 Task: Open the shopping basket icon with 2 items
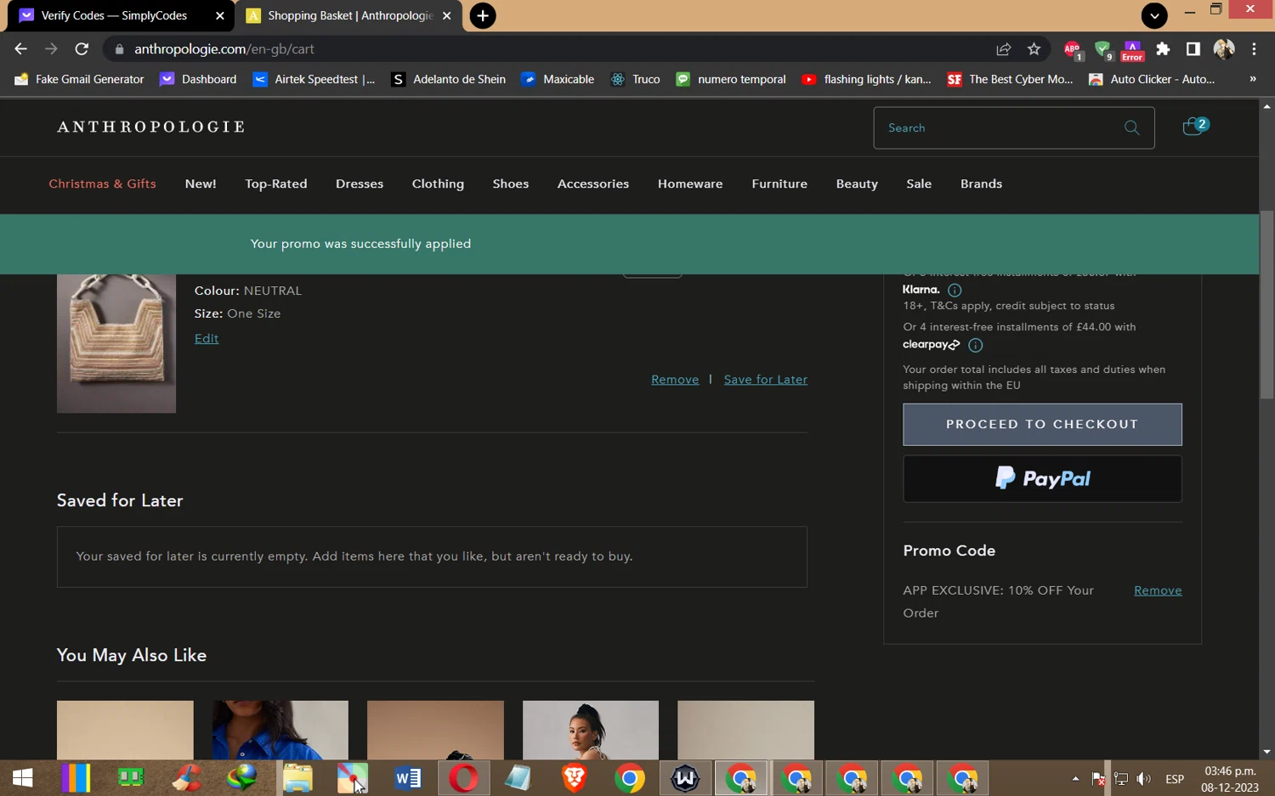(1194, 127)
